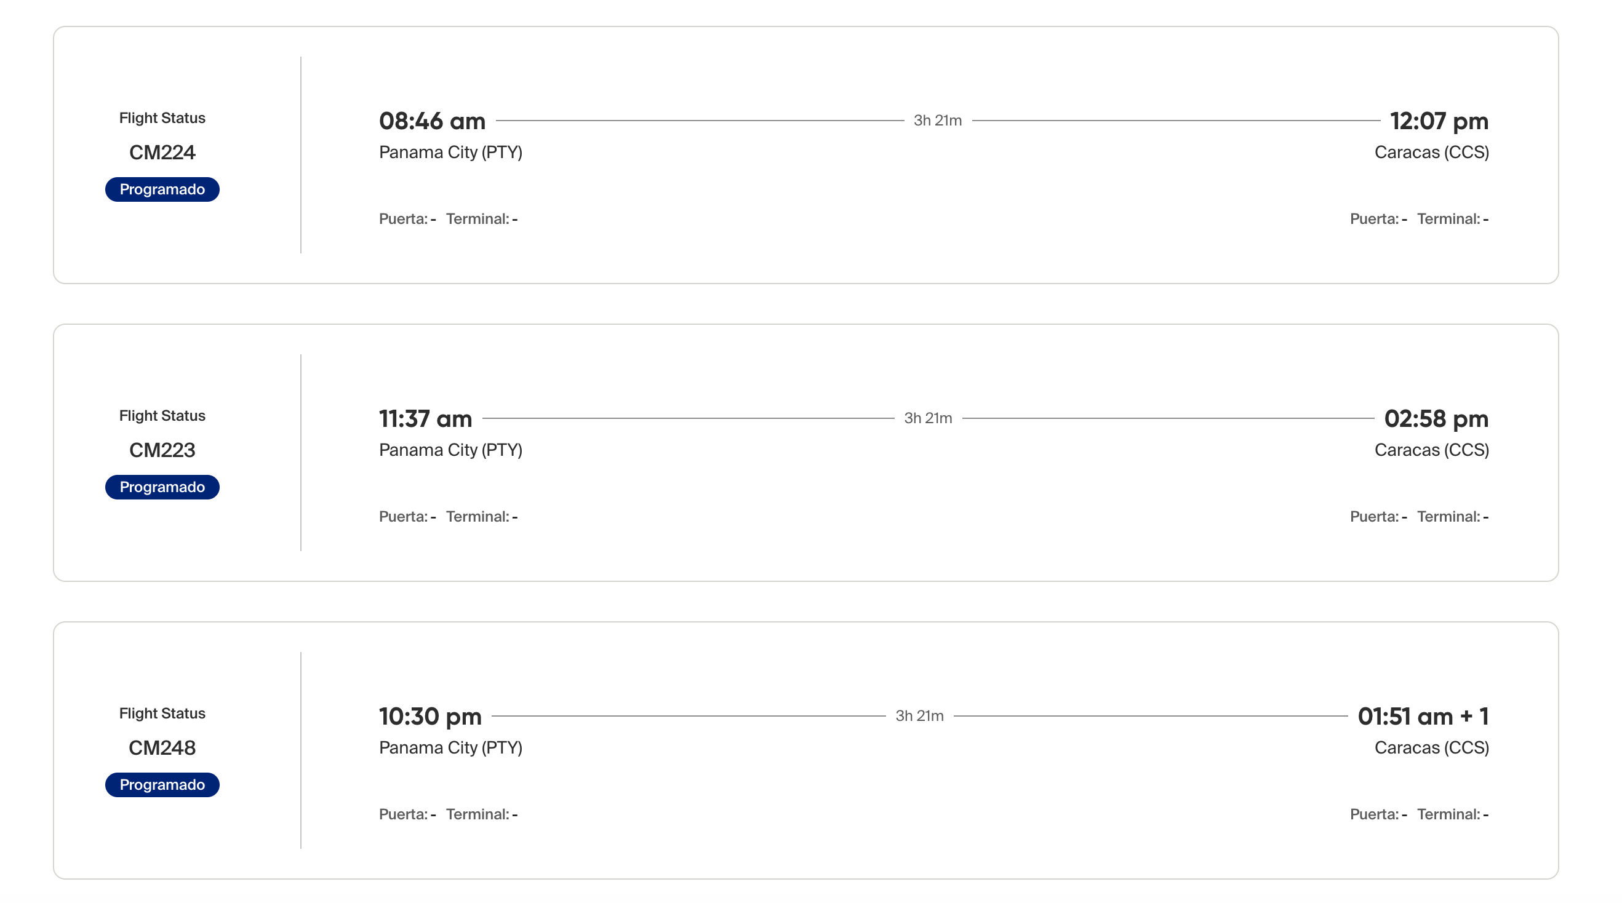Click the Flight Status heading above CM248

click(x=162, y=713)
